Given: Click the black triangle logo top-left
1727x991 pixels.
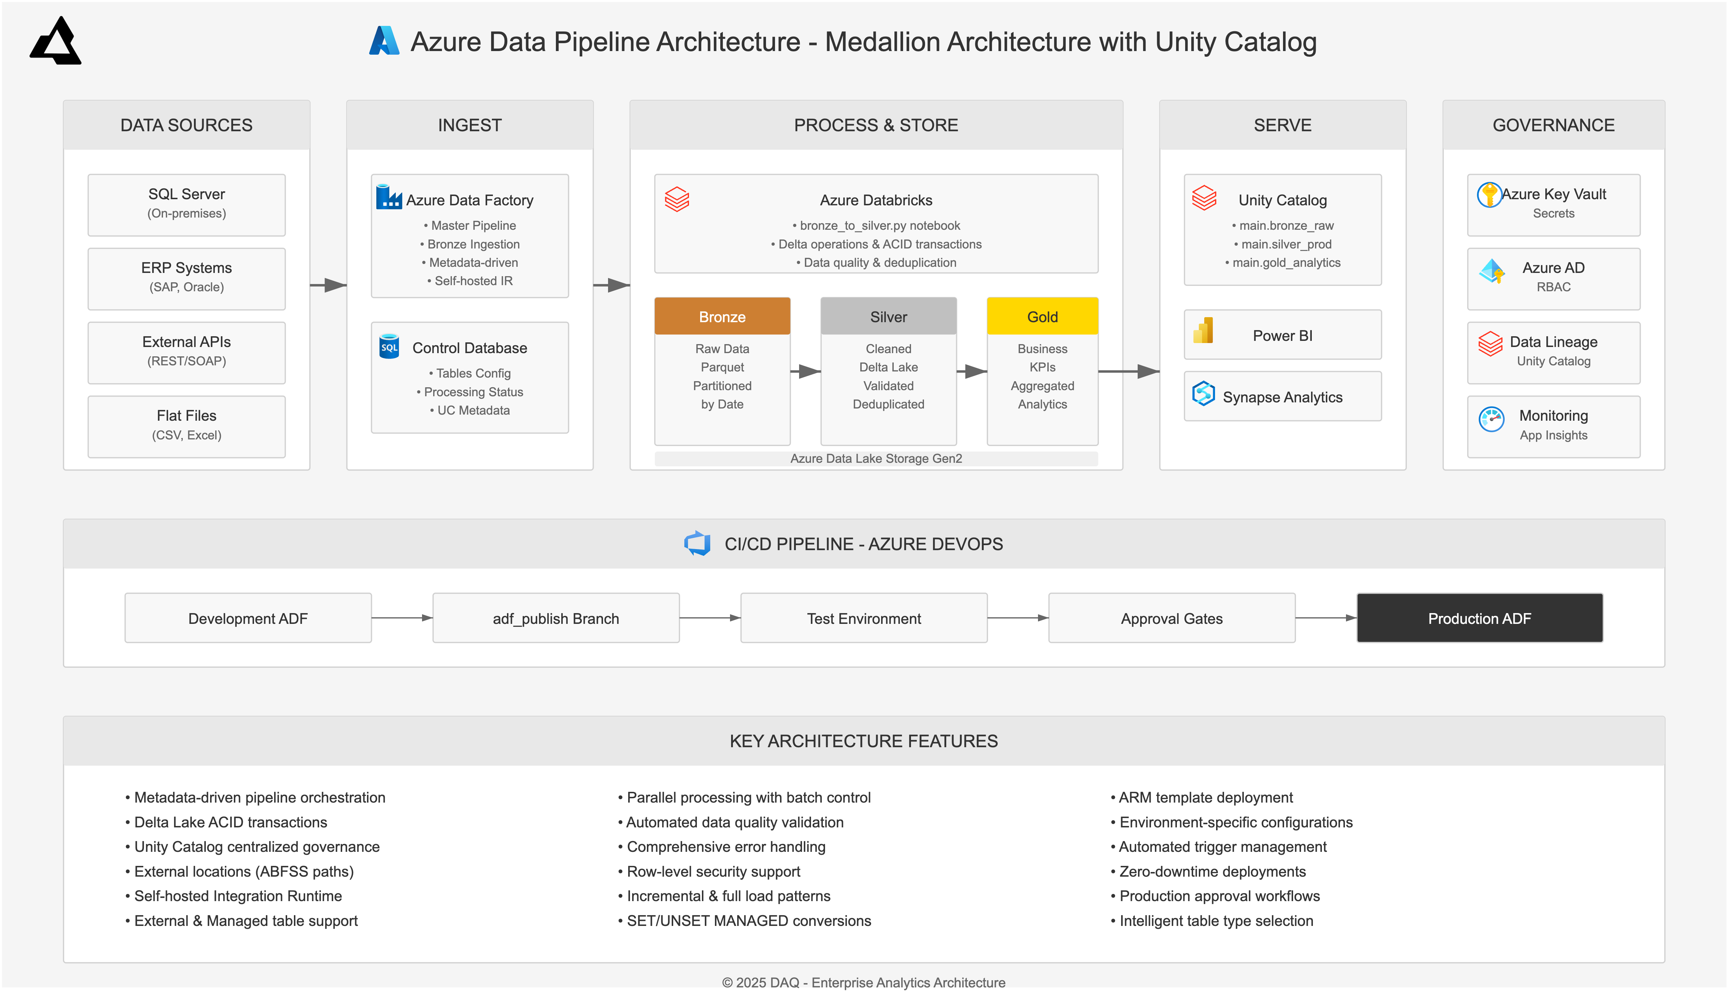Looking at the screenshot, I should pyautogui.click(x=56, y=42).
